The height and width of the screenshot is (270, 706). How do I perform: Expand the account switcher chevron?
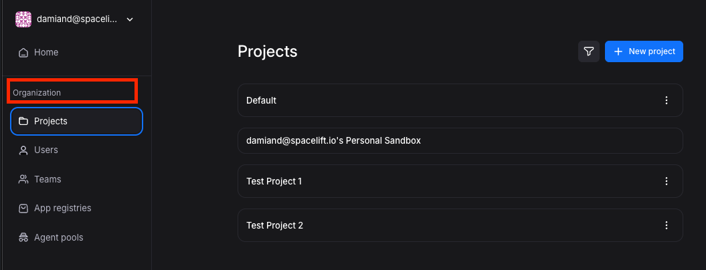(x=130, y=19)
